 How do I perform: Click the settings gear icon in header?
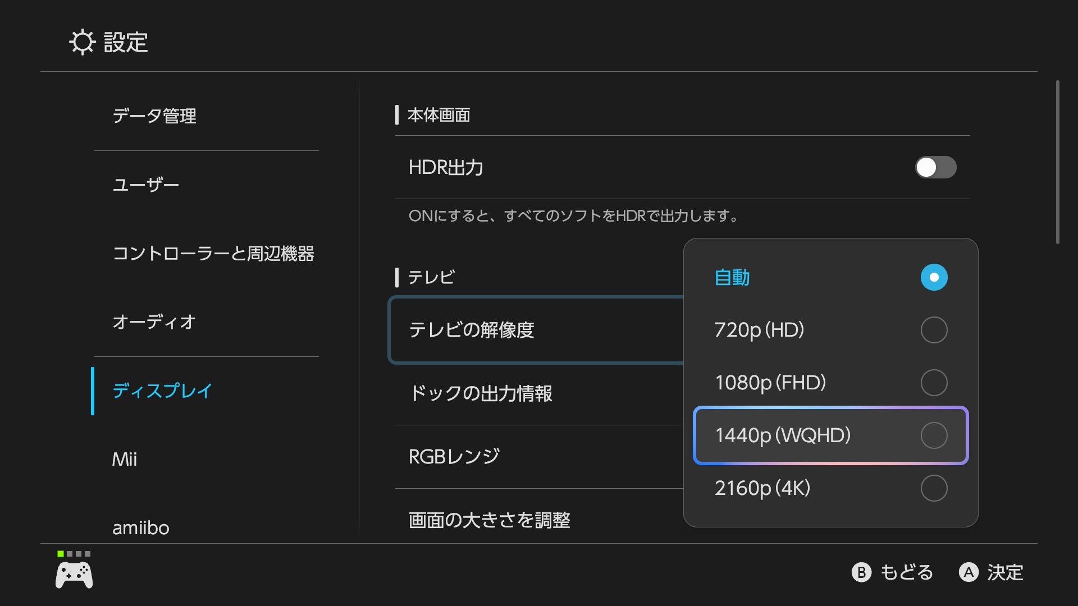tap(83, 42)
